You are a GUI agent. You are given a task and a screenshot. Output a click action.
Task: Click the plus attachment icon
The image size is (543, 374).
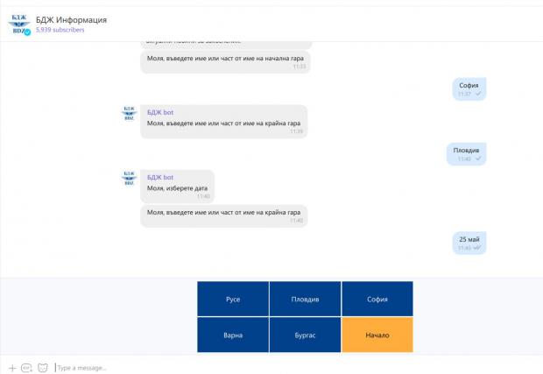12,368
